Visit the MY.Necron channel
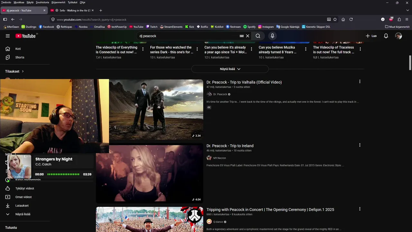The height and width of the screenshot is (232, 412). pyautogui.click(x=219, y=158)
